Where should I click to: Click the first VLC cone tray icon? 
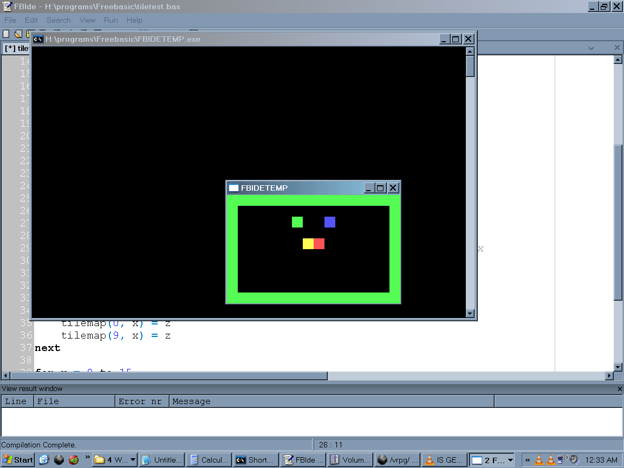tap(539, 460)
